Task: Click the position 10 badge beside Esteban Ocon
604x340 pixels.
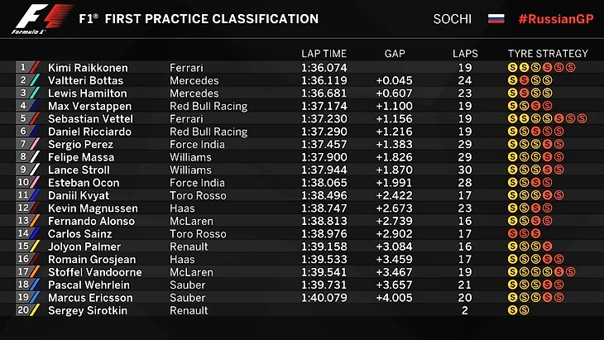Action: (x=24, y=183)
